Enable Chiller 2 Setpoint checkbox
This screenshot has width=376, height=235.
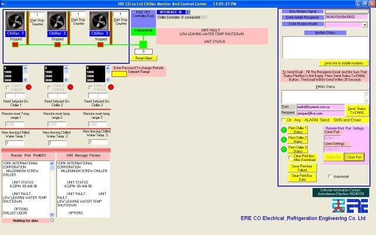point(49,88)
